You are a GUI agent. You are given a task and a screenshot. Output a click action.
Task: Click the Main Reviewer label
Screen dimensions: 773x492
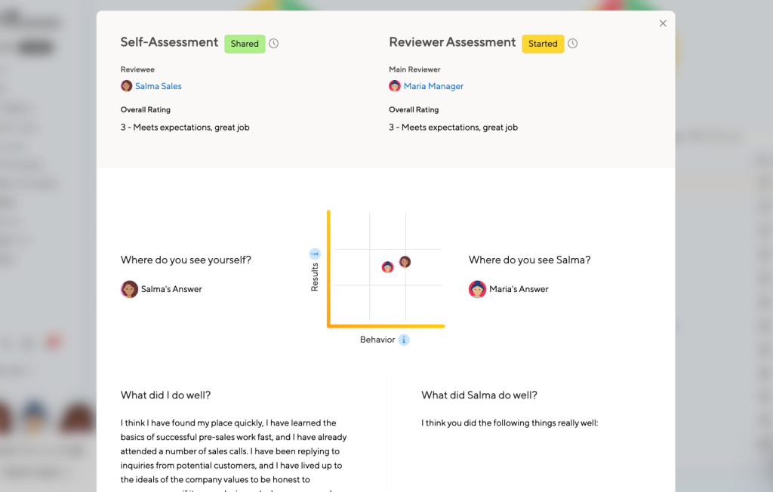pos(414,69)
